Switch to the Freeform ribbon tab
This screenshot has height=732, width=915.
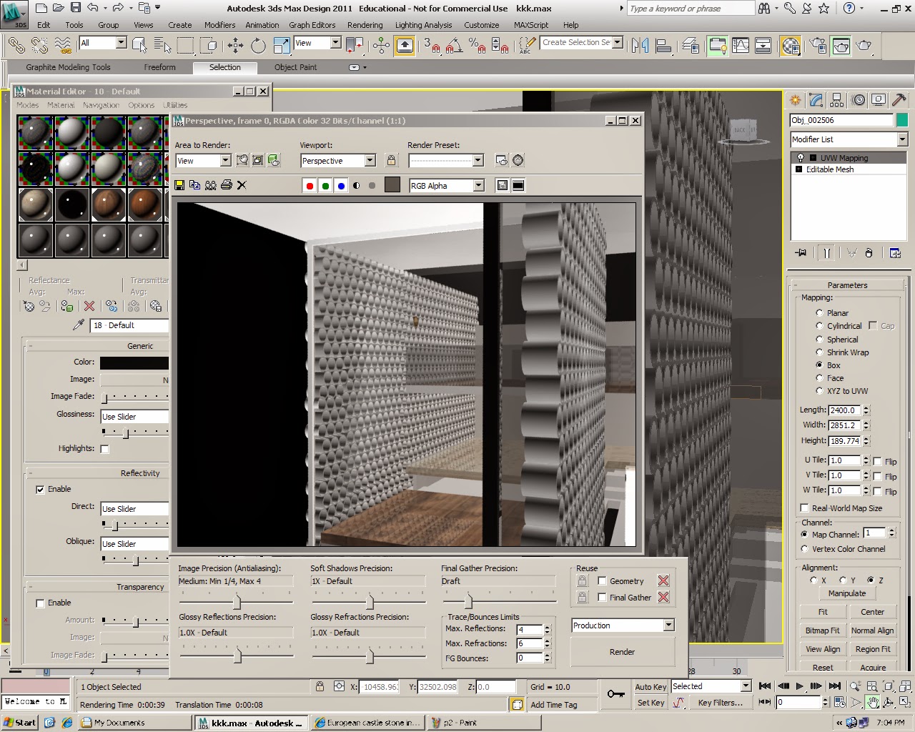pos(159,67)
